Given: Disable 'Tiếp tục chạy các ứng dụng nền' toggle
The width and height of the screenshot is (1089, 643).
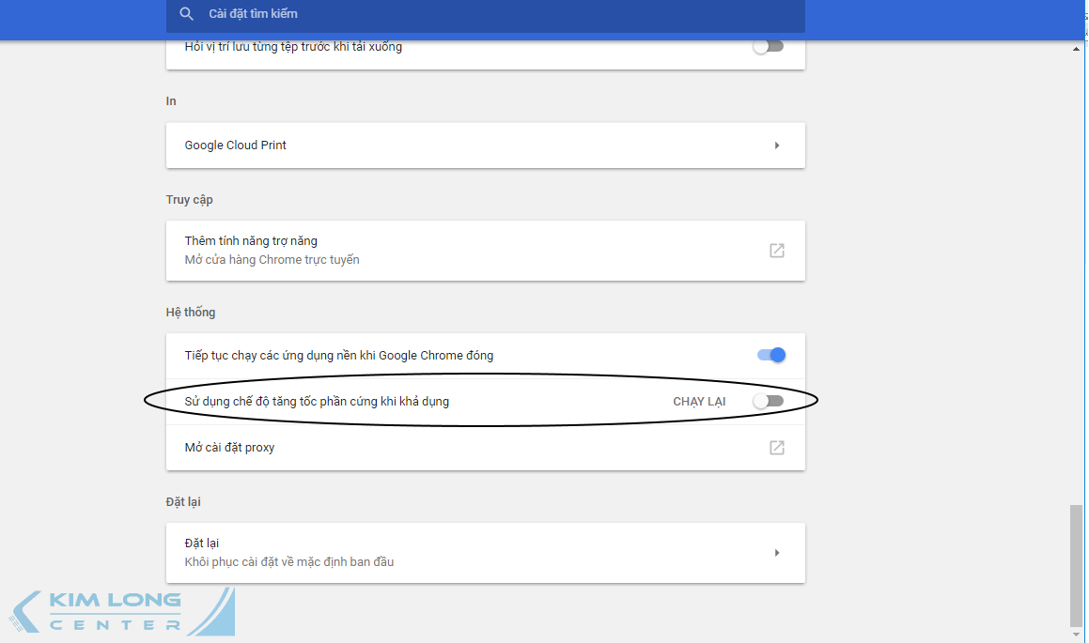Looking at the screenshot, I should 770,355.
